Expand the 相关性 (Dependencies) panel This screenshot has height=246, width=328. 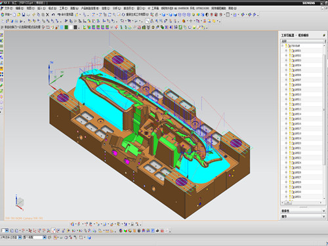[x=303, y=211]
